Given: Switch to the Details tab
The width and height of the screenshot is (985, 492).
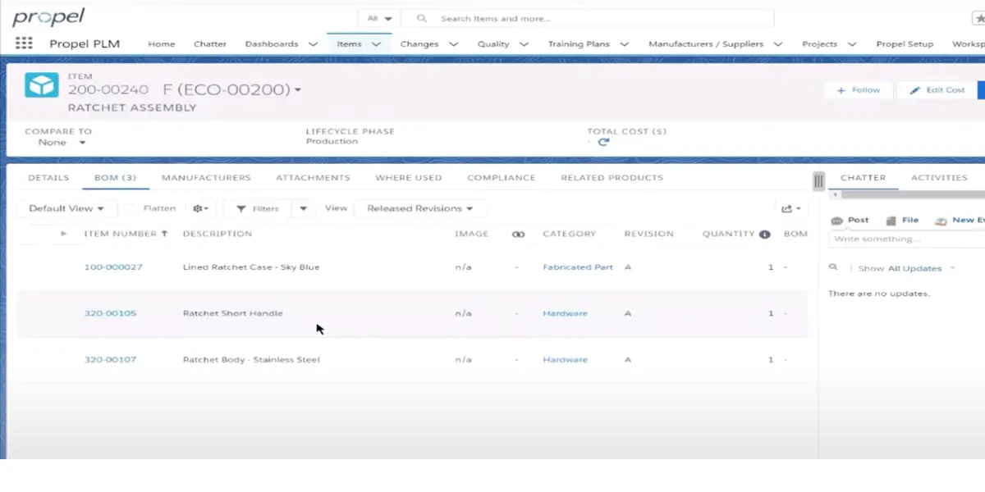Looking at the screenshot, I should coord(48,178).
